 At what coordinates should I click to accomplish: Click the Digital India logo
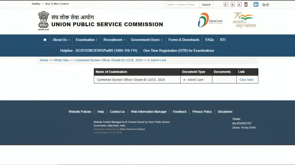pyautogui.click(x=210, y=20)
